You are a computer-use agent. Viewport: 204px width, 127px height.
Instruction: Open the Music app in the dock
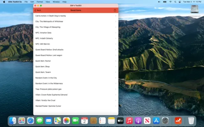[129, 121]
